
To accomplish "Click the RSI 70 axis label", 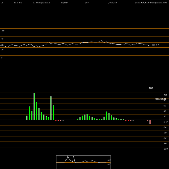I will 2,39.
